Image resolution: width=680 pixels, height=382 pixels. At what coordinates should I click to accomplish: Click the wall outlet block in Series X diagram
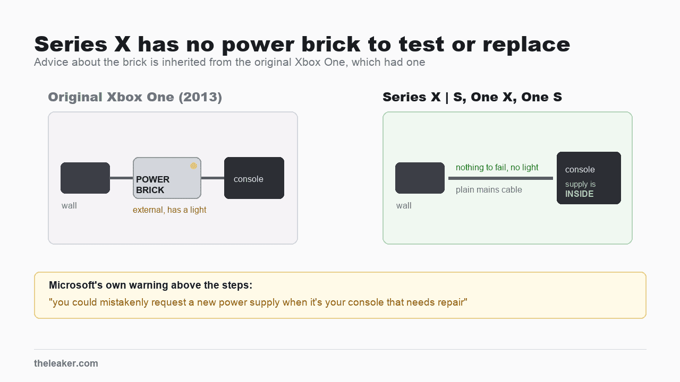click(420, 178)
